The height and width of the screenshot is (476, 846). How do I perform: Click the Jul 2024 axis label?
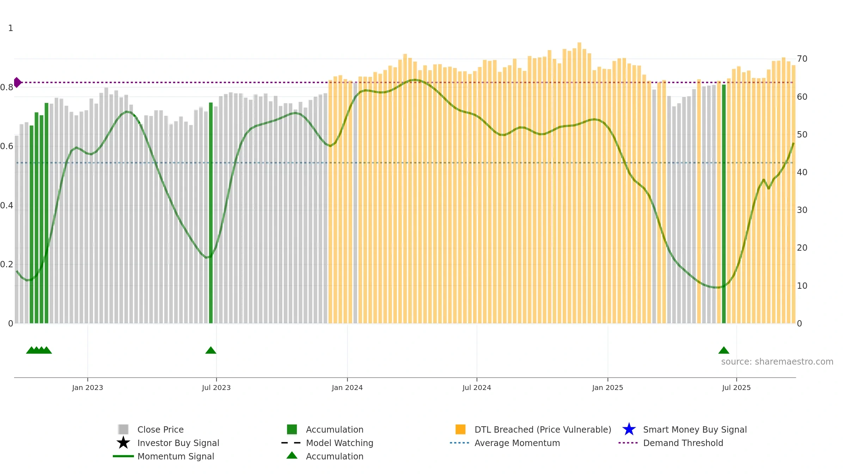coord(477,387)
